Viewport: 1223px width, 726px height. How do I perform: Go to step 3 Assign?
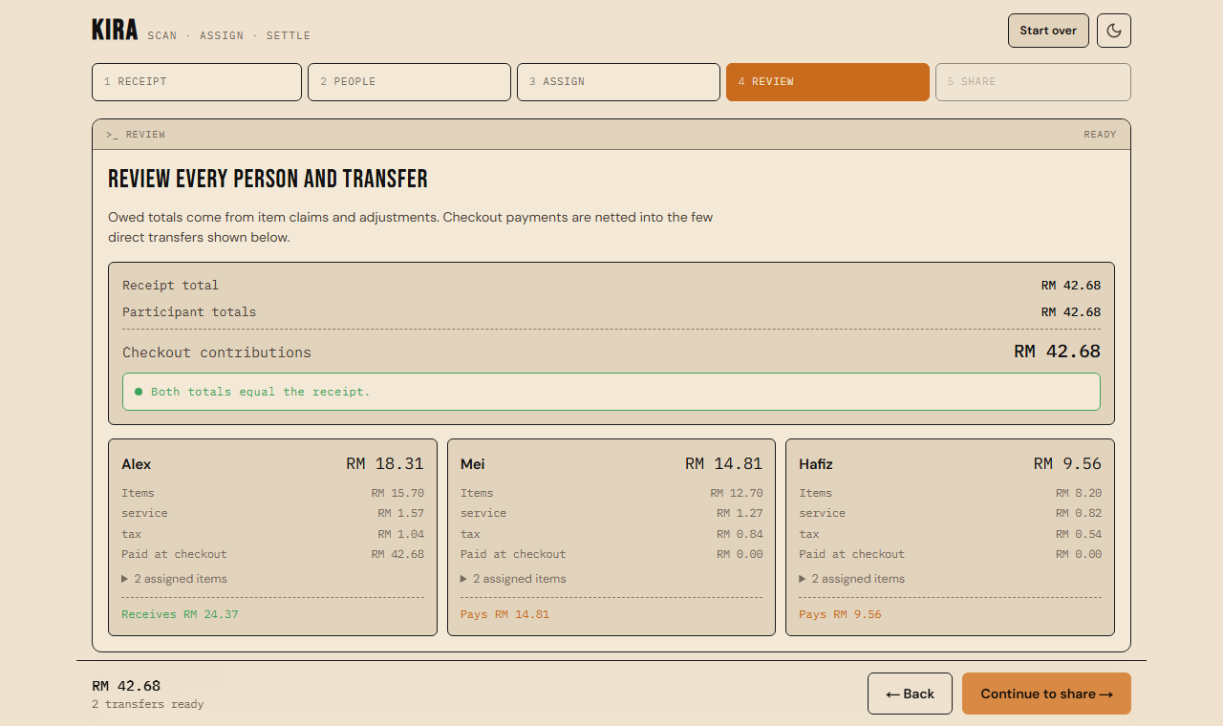click(x=618, y=82)
